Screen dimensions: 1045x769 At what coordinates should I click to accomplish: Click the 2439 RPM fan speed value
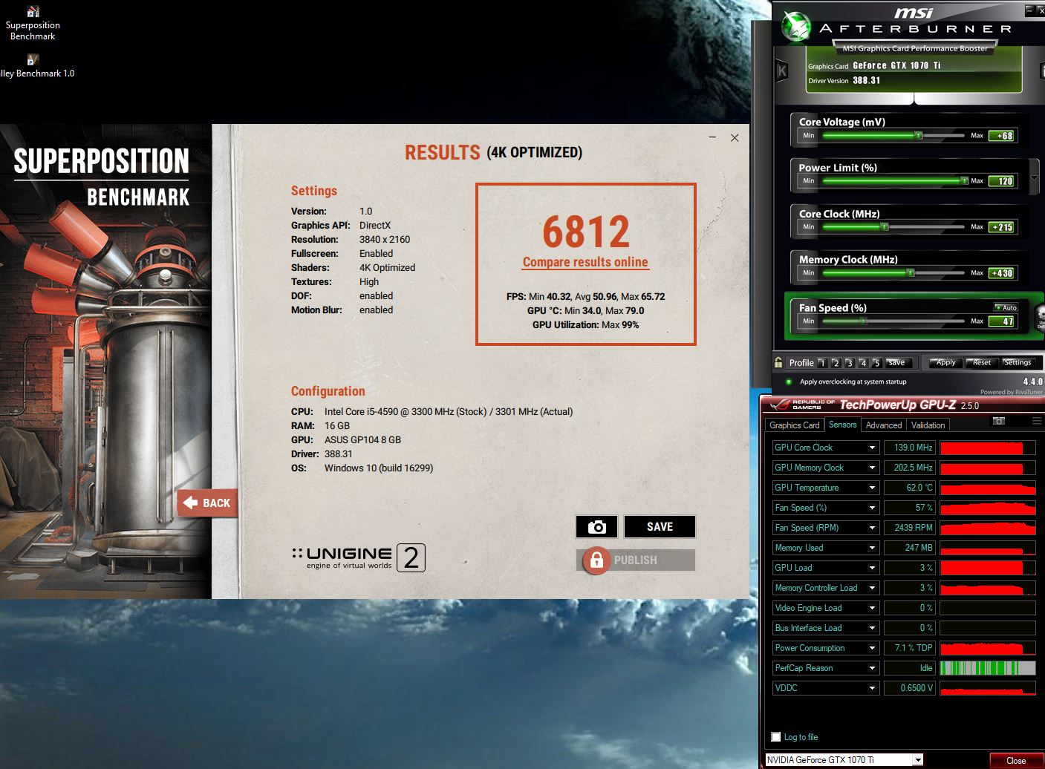pos(910,528)
